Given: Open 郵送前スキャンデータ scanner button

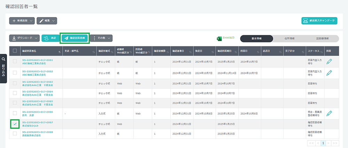Looking at the screenshot, I should tap(319, 21).
